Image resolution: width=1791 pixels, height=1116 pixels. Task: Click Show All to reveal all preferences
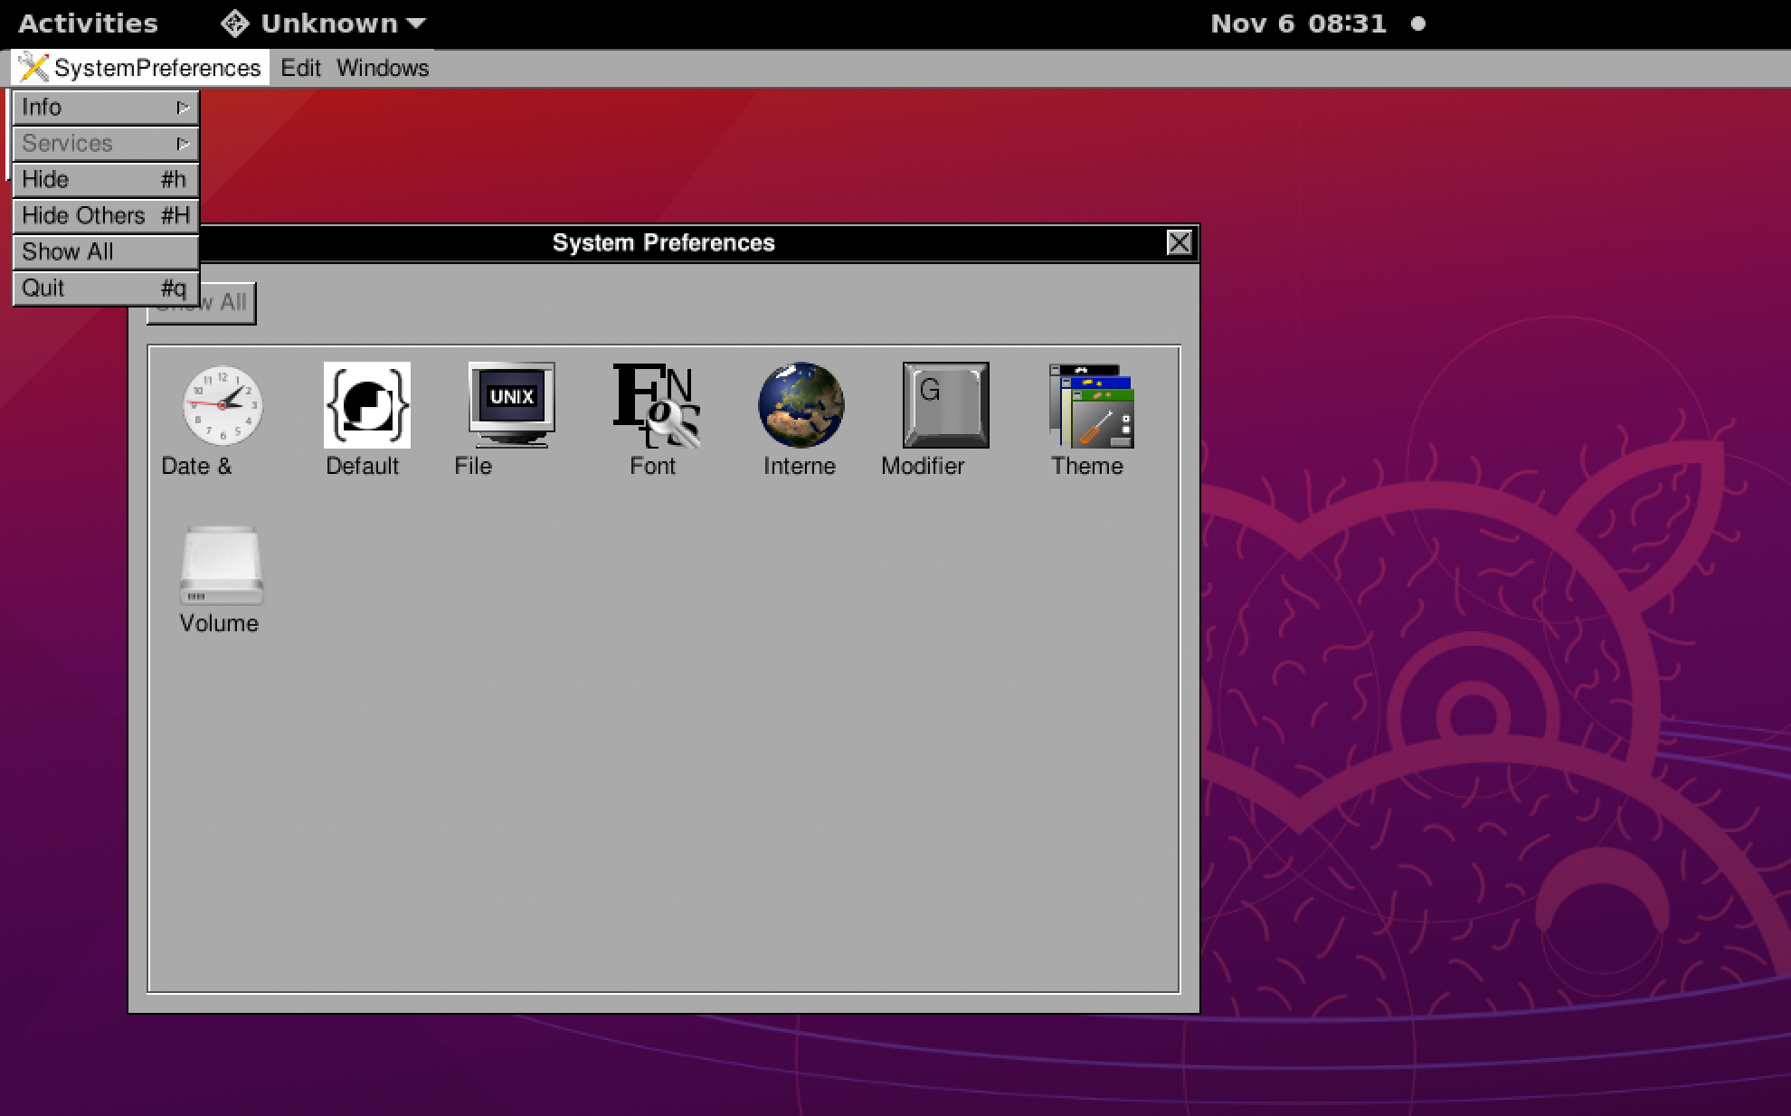(67, 251)
